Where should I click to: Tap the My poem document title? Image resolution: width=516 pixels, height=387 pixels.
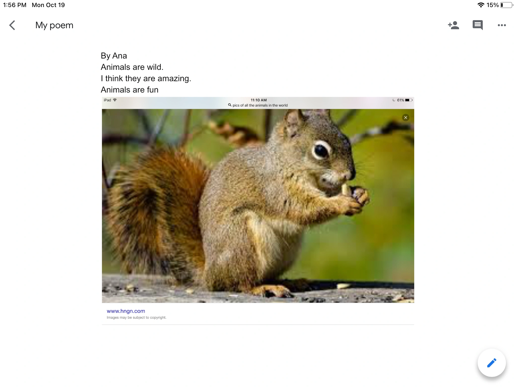(x=54, y=25)
